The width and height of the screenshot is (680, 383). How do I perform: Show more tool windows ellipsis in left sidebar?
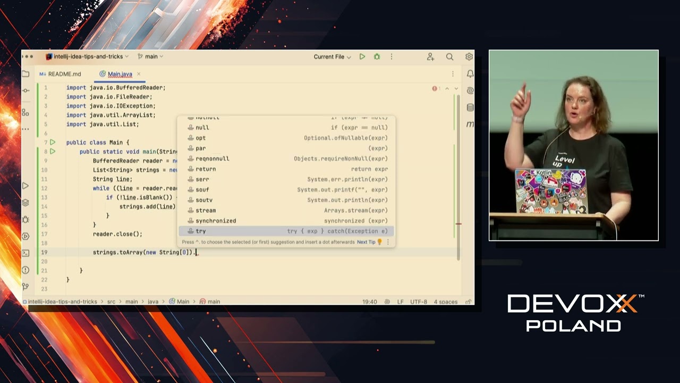25,129
